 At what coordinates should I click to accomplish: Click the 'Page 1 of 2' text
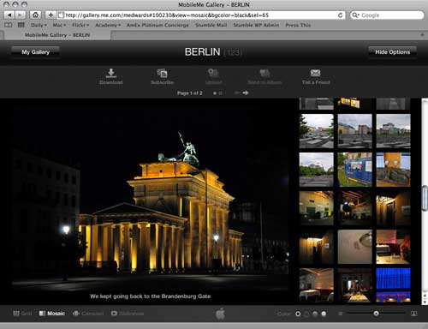click(x=189, y=93)
